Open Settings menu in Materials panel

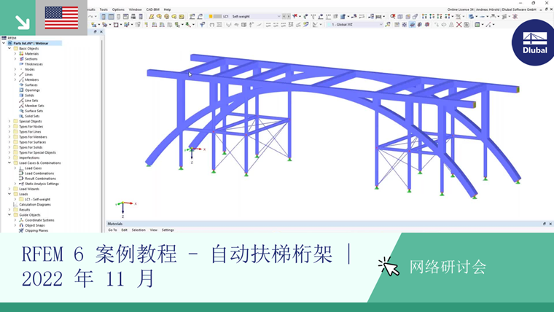tap(168, 230)
